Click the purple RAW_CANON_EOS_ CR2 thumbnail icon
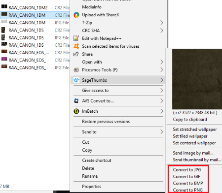The image size is (222, 193). click(x=4, y=59)
